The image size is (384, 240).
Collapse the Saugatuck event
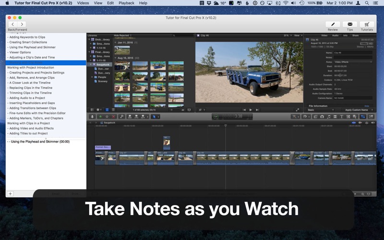tap(90, 65)
